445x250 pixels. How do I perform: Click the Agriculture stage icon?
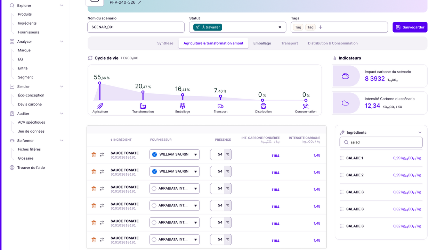pos(100,106)
